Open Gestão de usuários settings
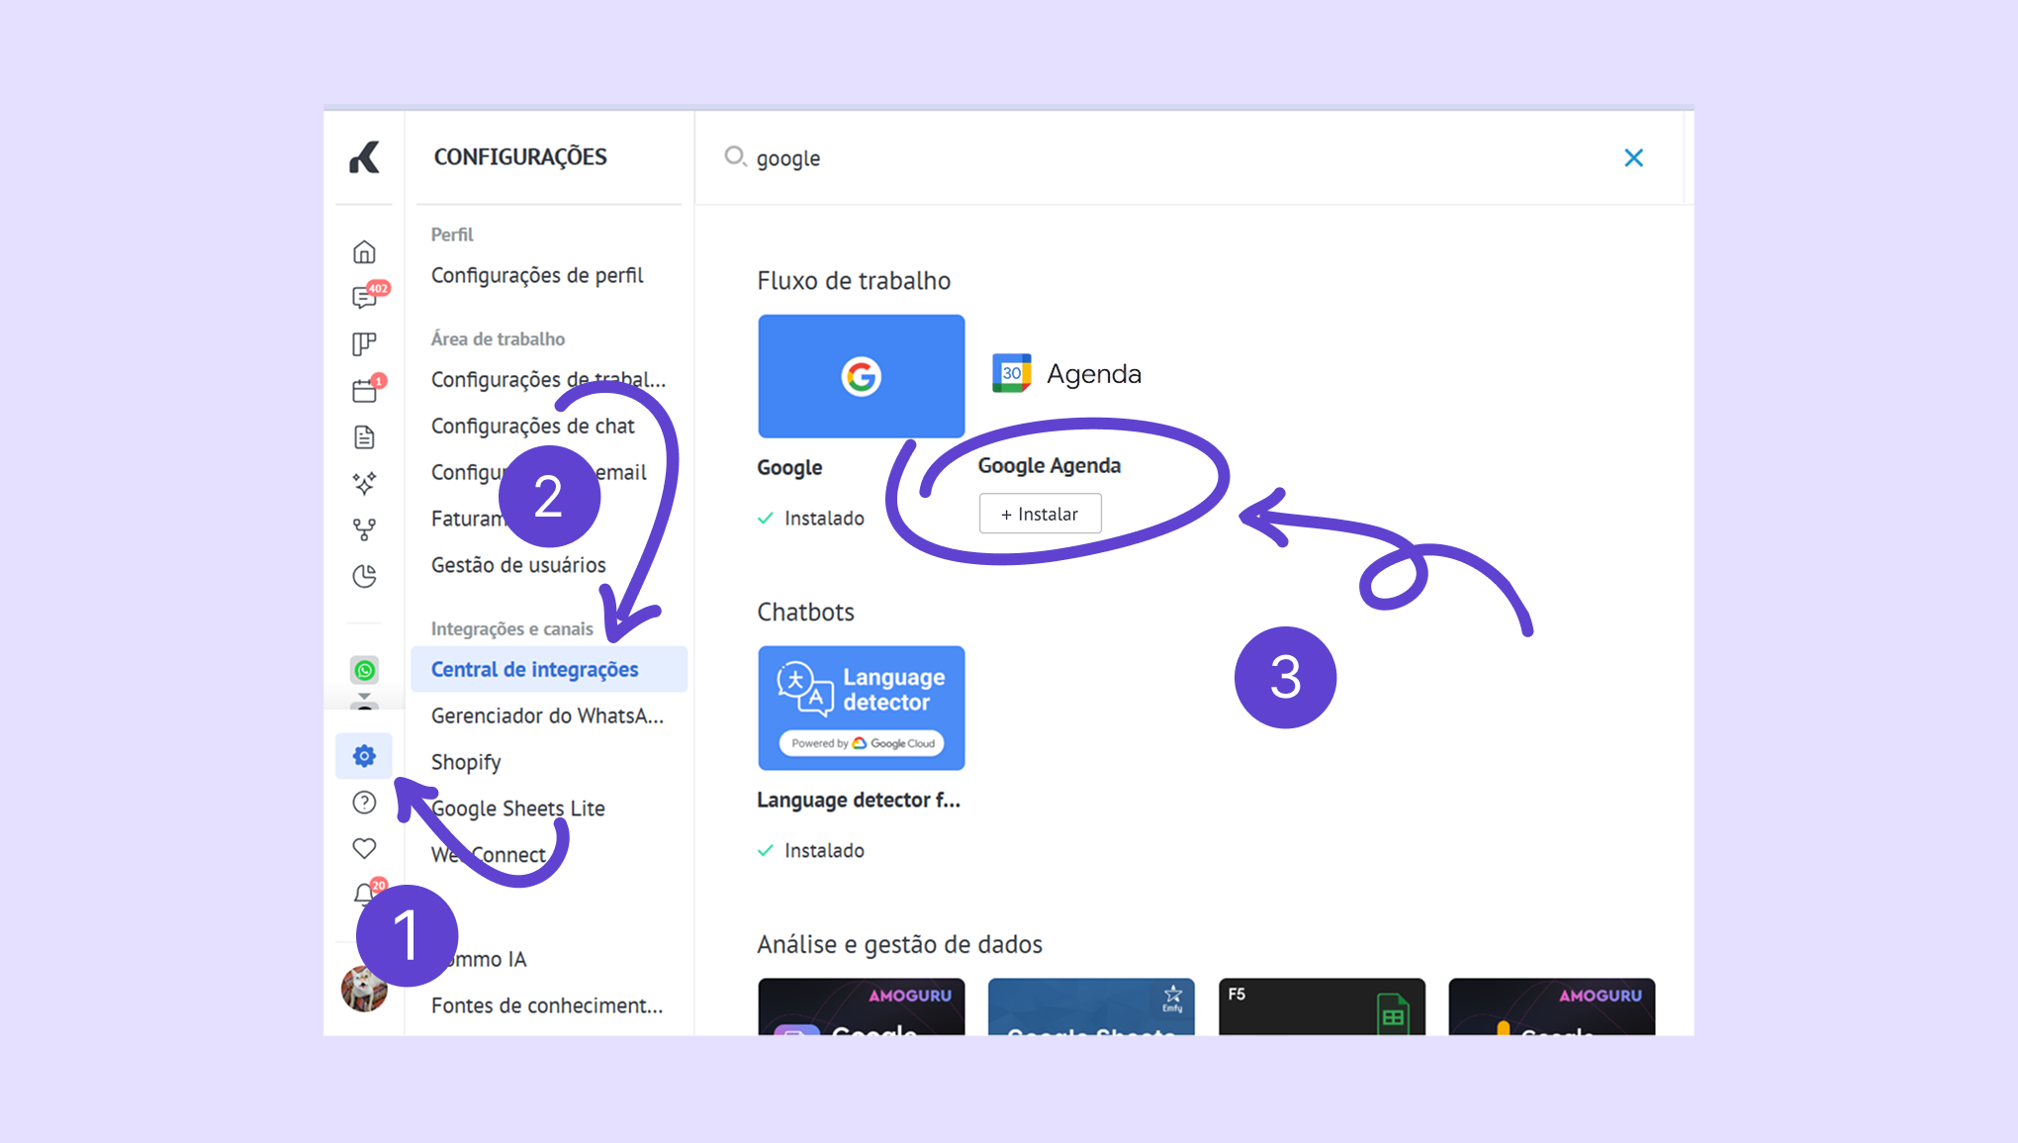The width and height of the screenshot is (2018, 1143). pos(518,565)
